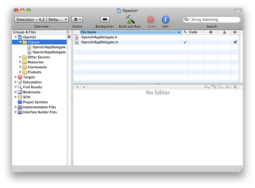
Task: Click the Other Sources folder icon
Action: [x=24, y=57]
